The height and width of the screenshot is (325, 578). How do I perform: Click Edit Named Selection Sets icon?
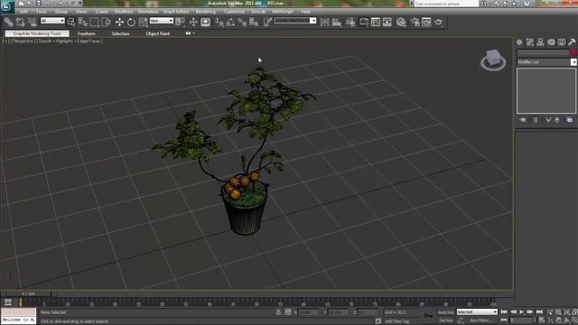tap(267, 22)
